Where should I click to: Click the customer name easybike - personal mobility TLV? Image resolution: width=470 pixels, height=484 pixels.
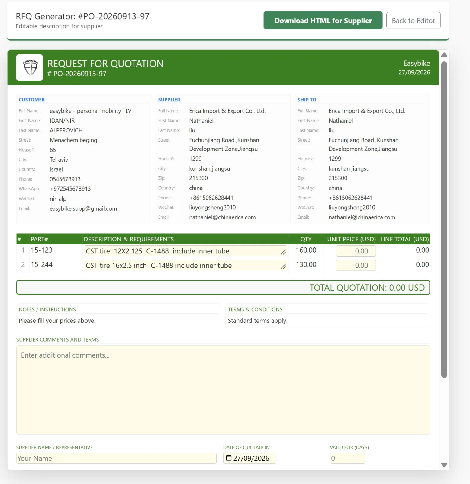[91, 111]
